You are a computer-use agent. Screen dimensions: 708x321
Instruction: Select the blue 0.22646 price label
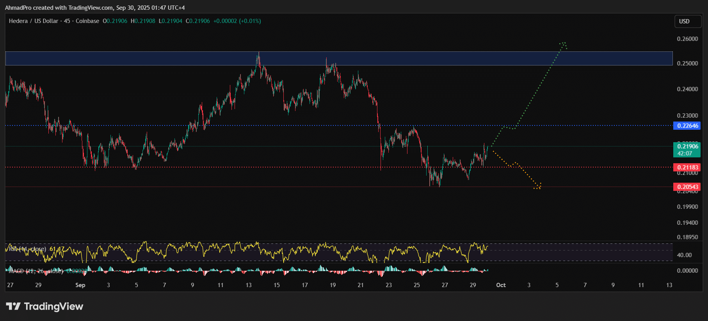click(x=687, y=126)
